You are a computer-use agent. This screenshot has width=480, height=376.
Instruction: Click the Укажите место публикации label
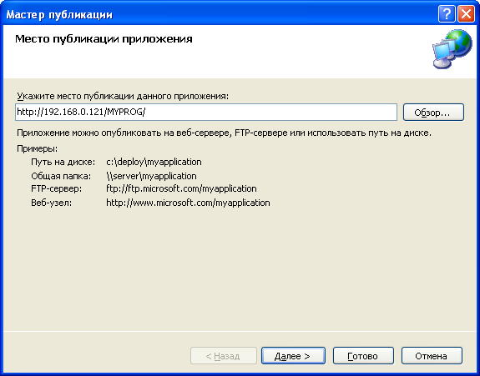point(123,96)
